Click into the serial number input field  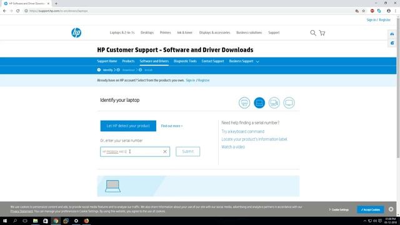(135, 151)
